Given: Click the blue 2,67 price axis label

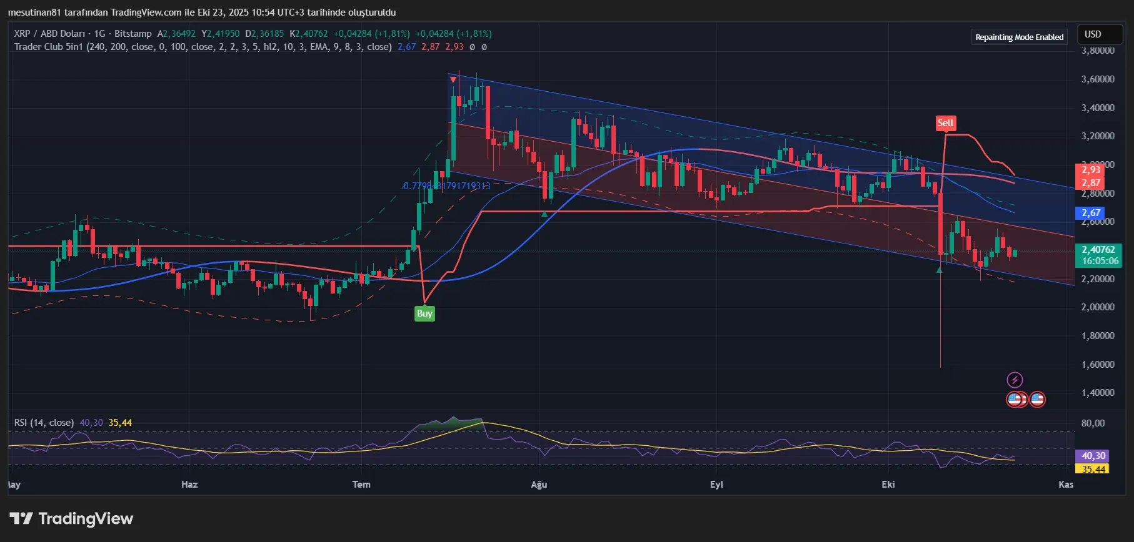Looking at the screenshot, I should pyautogui.click(x=1091, y=213).
